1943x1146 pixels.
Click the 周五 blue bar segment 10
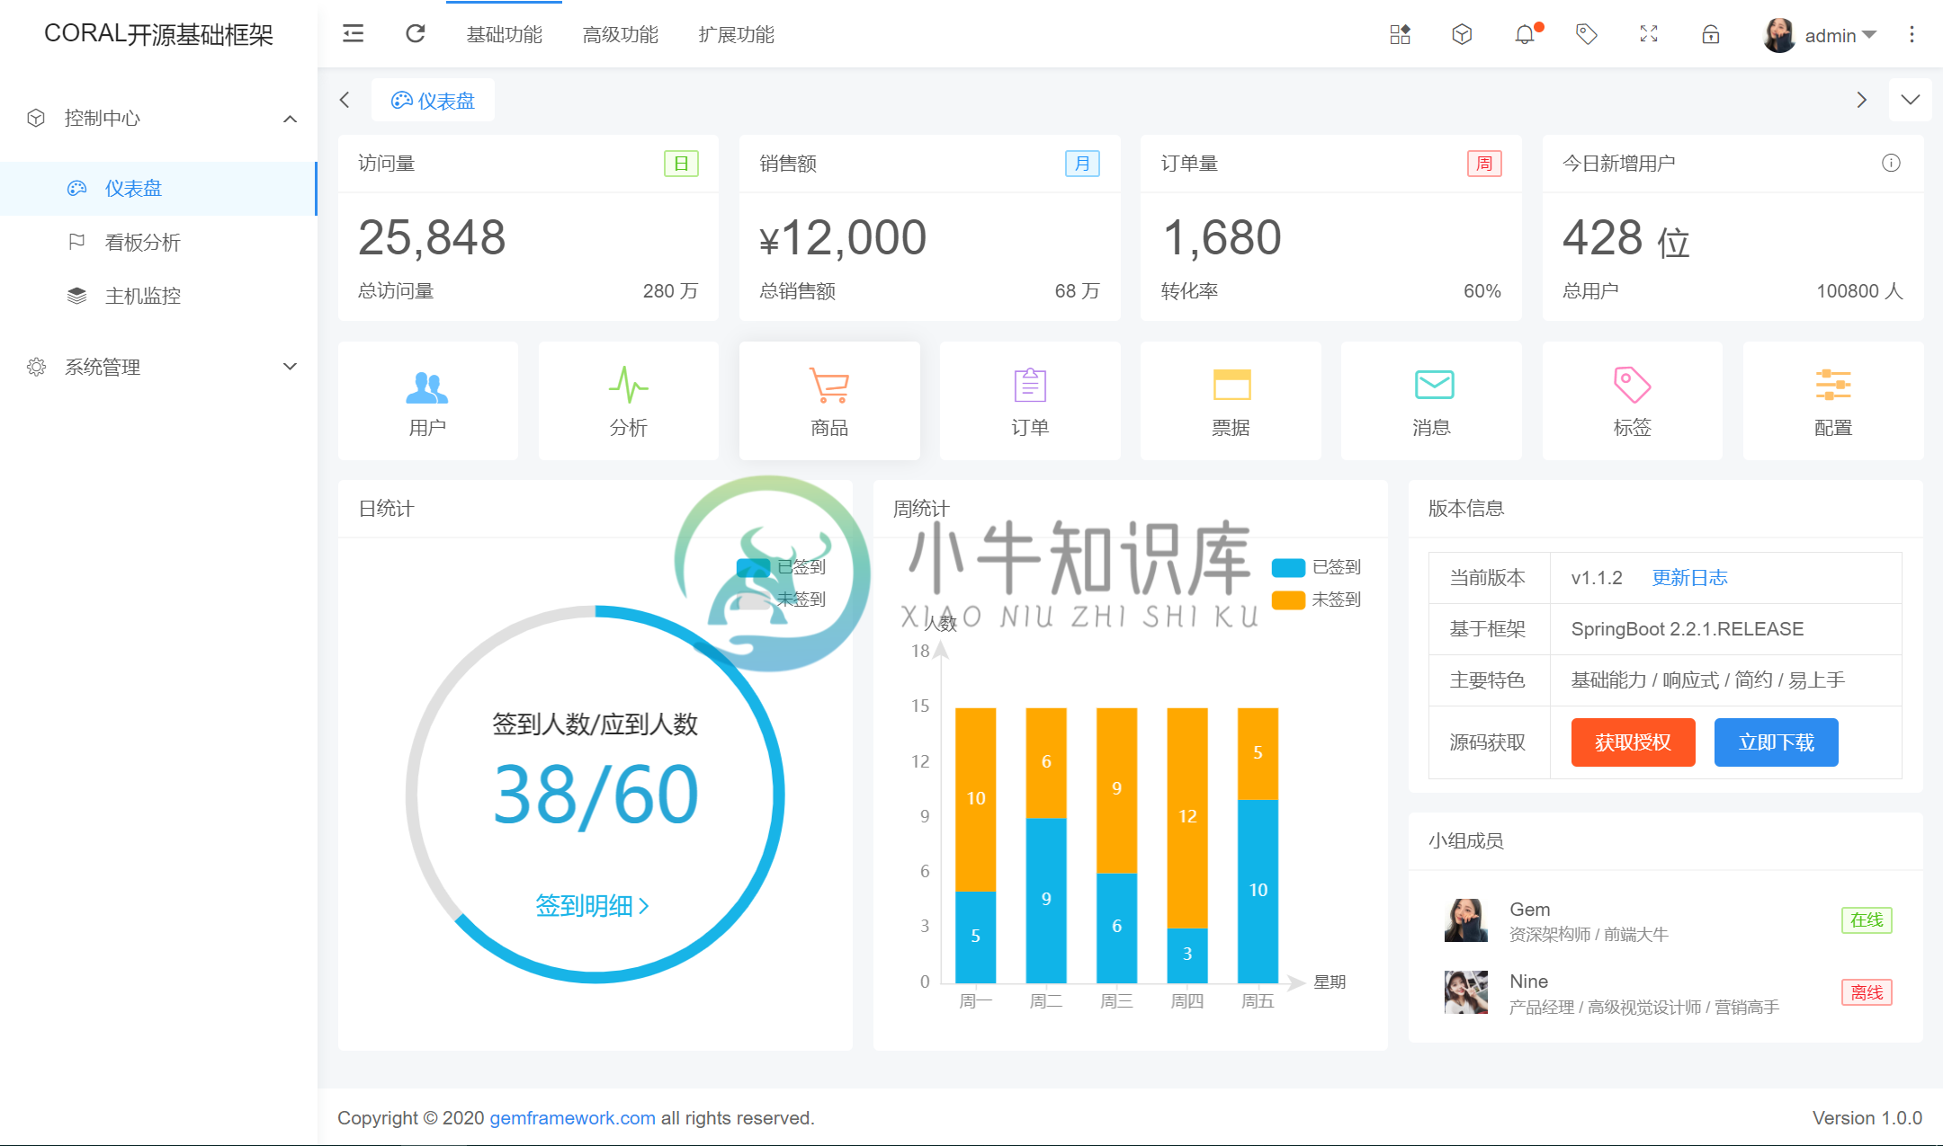[x=1258, y=891]
